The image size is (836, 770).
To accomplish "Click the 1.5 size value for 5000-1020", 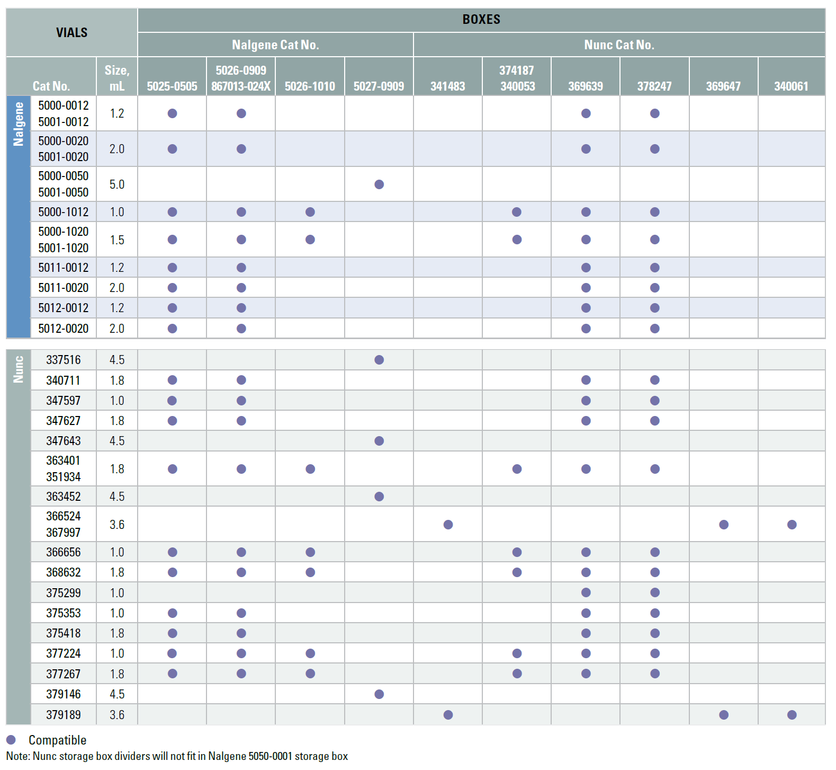I will coord(117,240).
